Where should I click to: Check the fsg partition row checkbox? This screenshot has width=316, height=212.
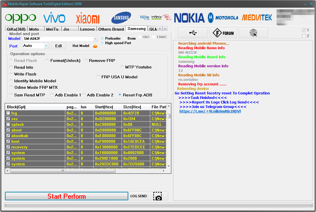coord(8,113)
